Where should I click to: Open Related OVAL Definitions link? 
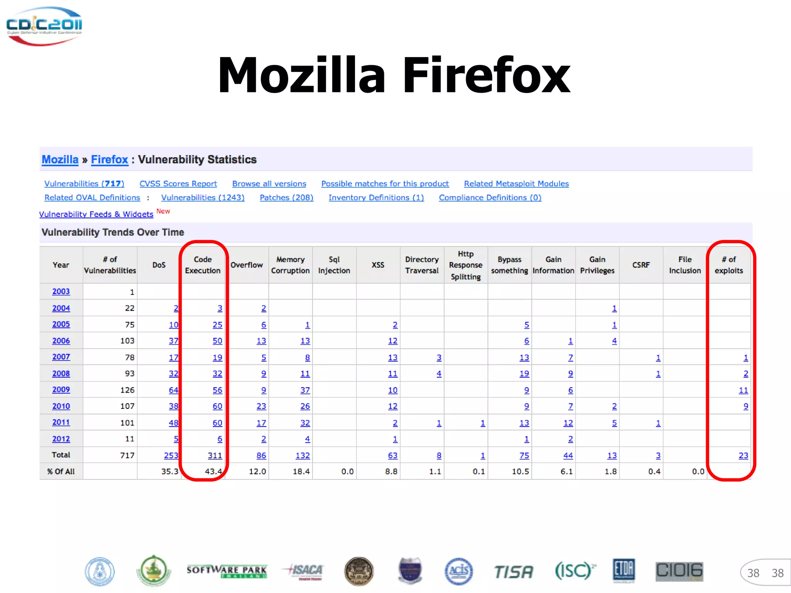click(x=92, y=198)
